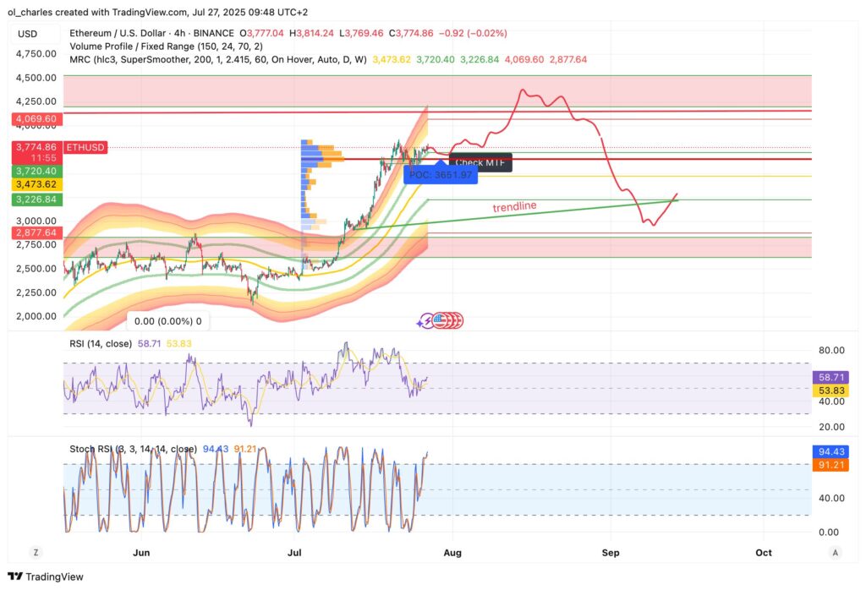Click the purple lightning bolt icon

coord(427,320)
